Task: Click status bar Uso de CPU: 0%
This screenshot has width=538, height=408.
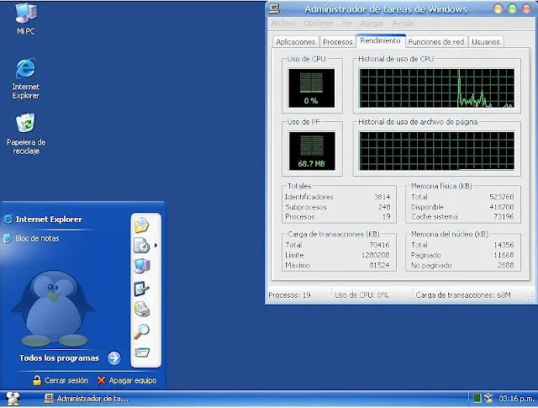Action: 361,295
